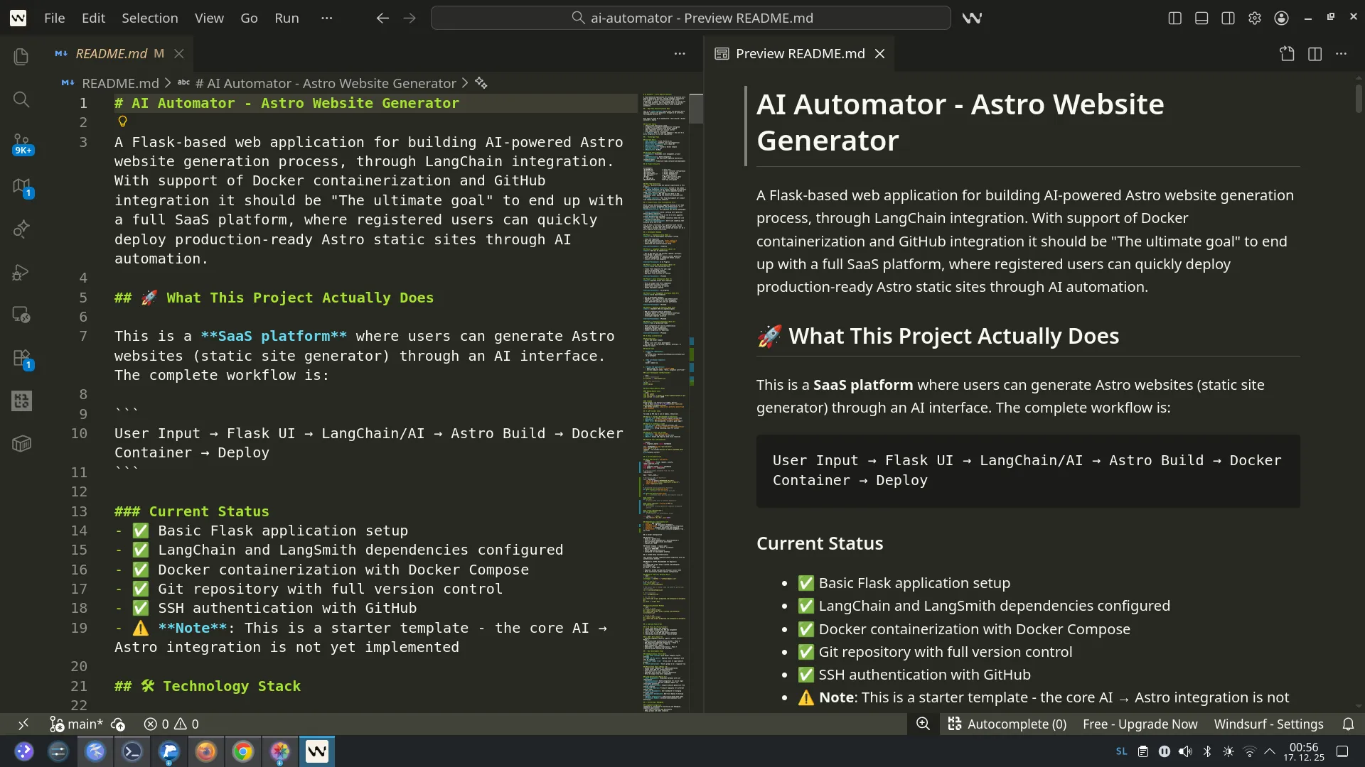
Task: Click Show Source icon in preview toolbar
Action: (x=1287, y=54)
